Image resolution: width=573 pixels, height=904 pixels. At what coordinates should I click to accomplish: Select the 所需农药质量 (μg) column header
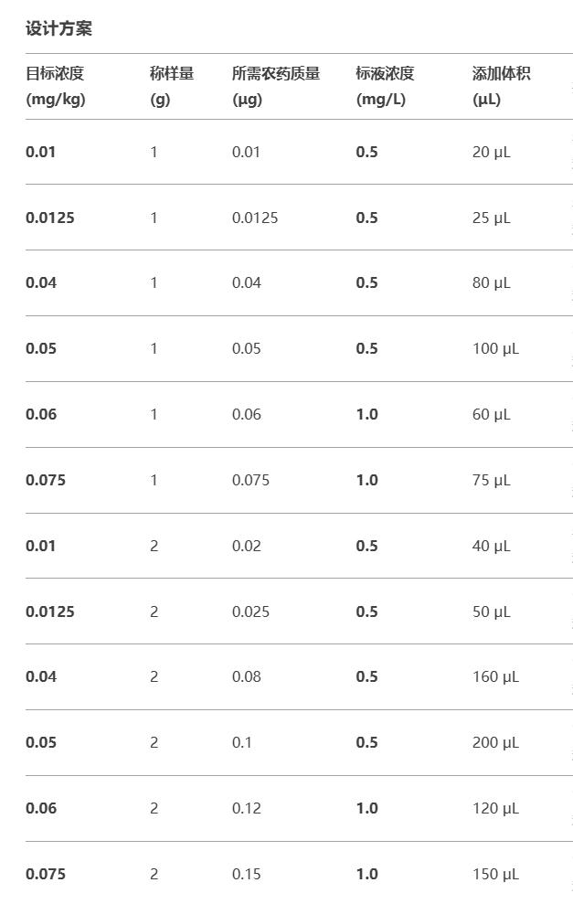click(276, 86)
